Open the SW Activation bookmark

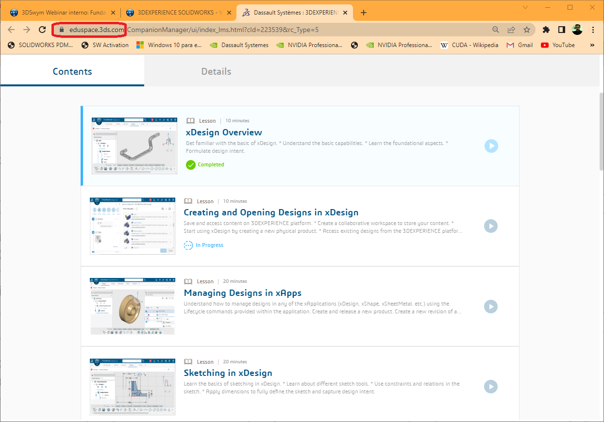105,45
